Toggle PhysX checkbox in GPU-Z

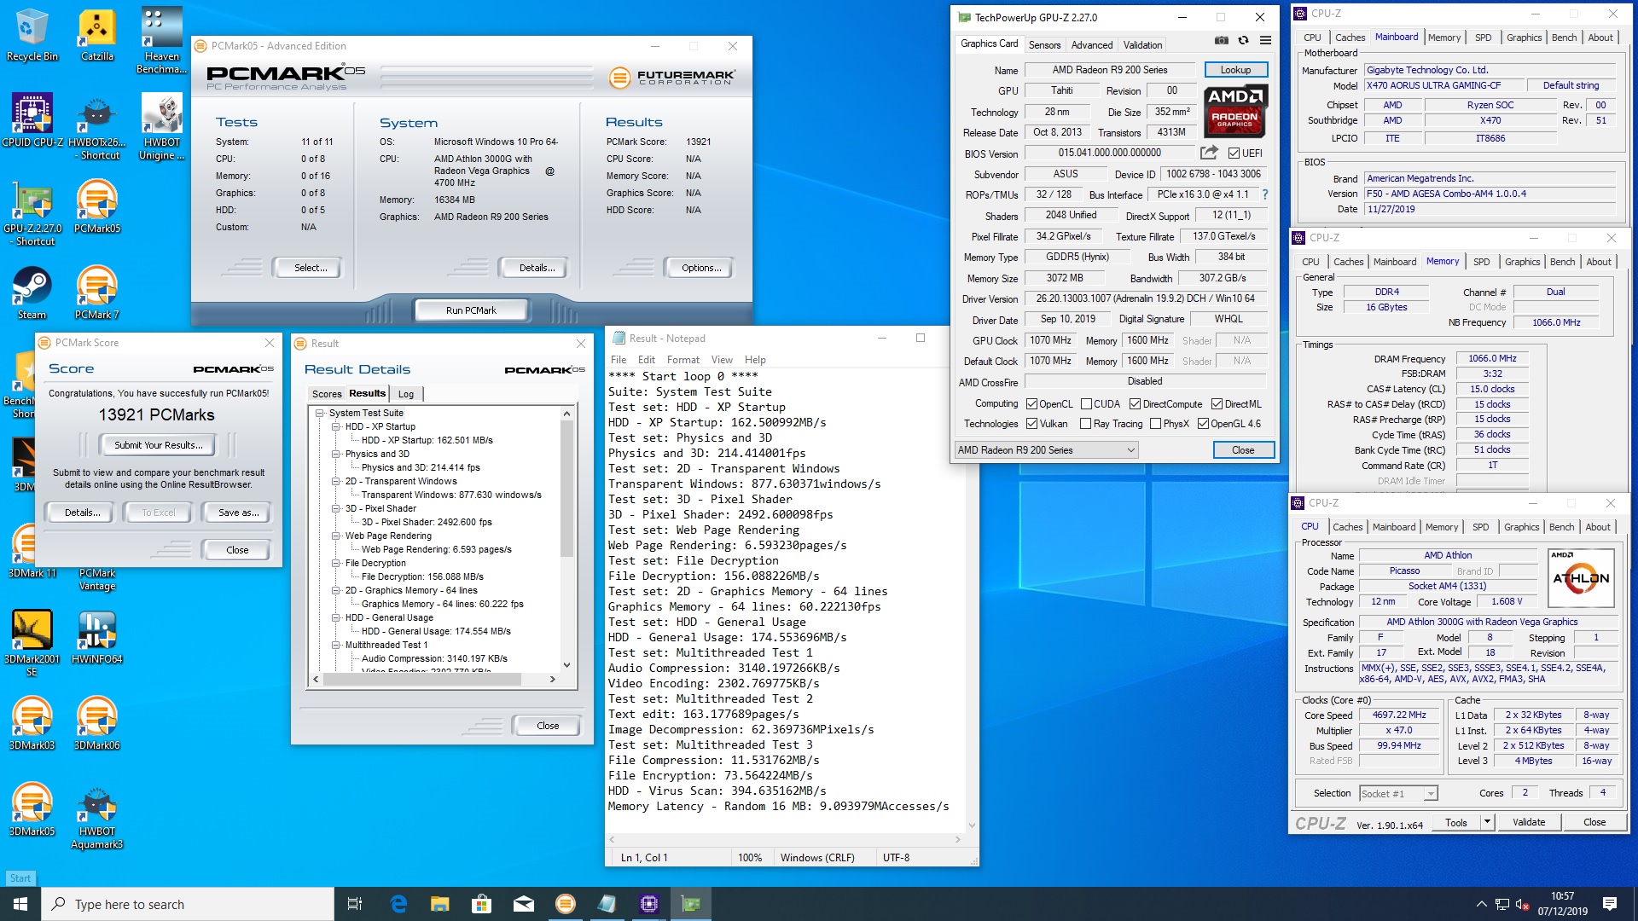tap(1155, 424)
